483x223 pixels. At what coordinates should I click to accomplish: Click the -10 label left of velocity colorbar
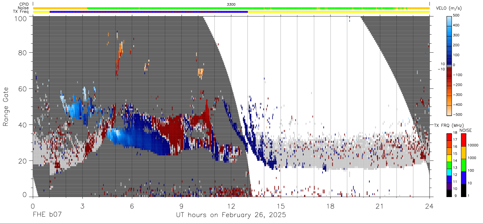click(441, 69)
